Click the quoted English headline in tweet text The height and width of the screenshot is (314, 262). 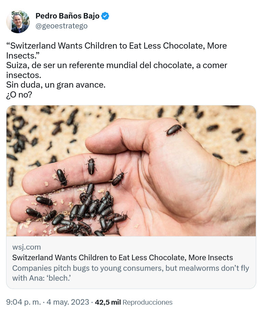click(116, 46)
